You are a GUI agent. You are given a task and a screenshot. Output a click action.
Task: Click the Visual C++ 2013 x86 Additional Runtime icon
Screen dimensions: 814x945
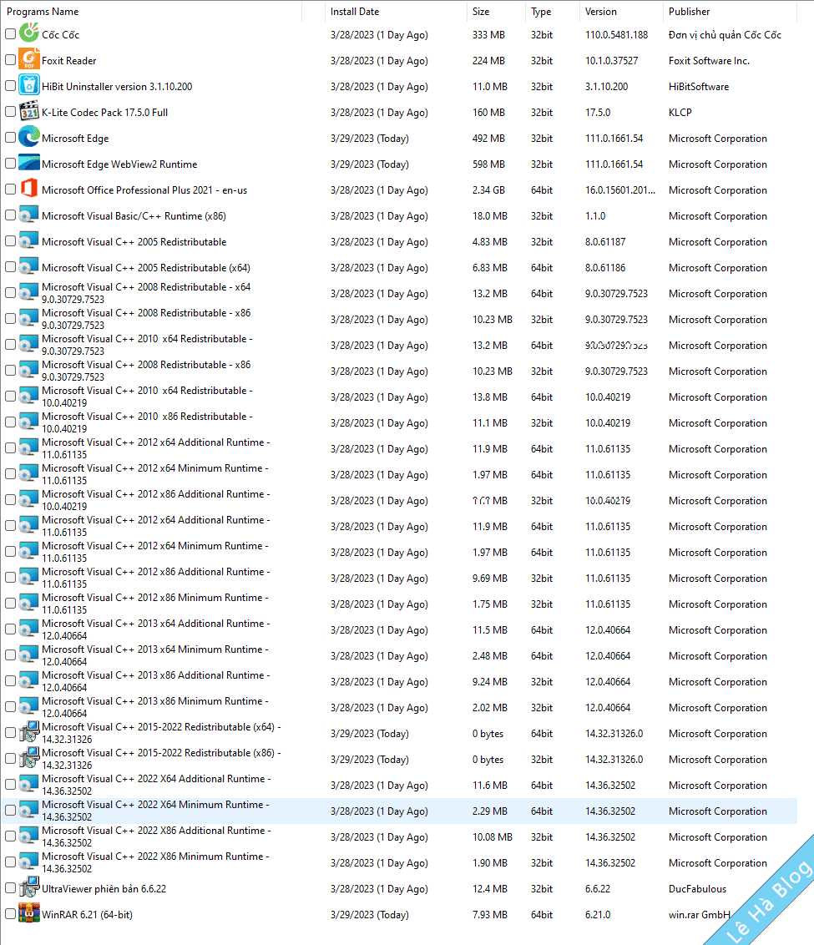(x=29, y=680)
